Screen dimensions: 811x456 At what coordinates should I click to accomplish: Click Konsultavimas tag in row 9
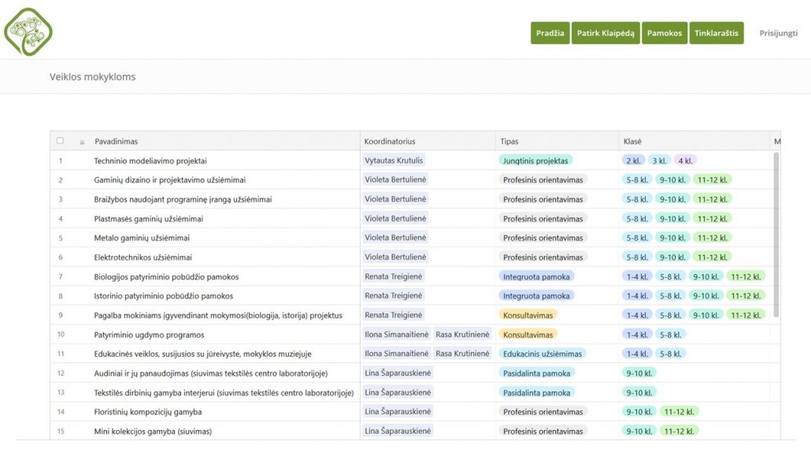point(528,315)
